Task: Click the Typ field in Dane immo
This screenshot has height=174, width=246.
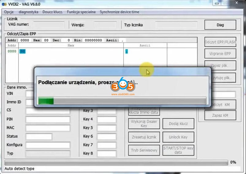Action: 48,154
